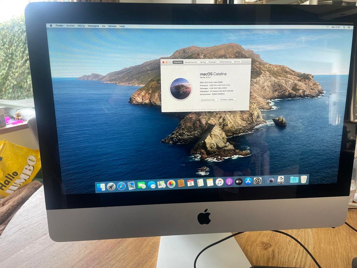
Task: Click the Systeemoverzicht... button
Action: point(208,100)
